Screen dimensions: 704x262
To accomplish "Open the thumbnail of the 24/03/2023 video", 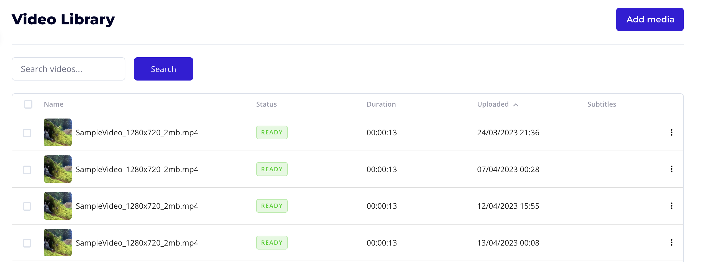I will (58, 132).
